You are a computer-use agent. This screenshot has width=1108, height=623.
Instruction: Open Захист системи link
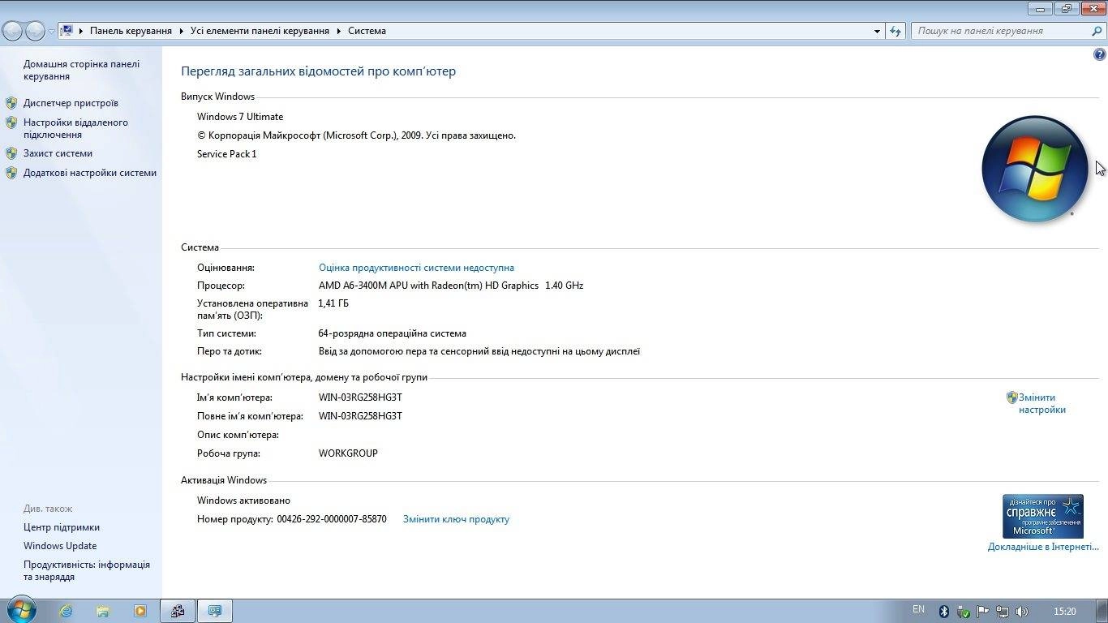tap(58, 153)
